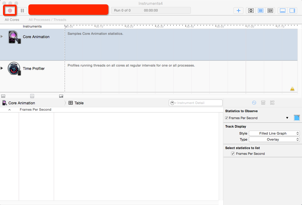This screenshot has height=205, width=302.
Task: Click the sort chevron column header in the table
Action: pos(9,109)
